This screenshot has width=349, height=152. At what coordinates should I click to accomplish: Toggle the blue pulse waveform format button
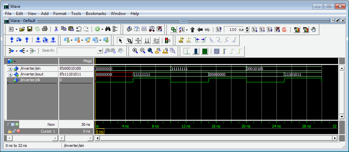click(196, 51)
